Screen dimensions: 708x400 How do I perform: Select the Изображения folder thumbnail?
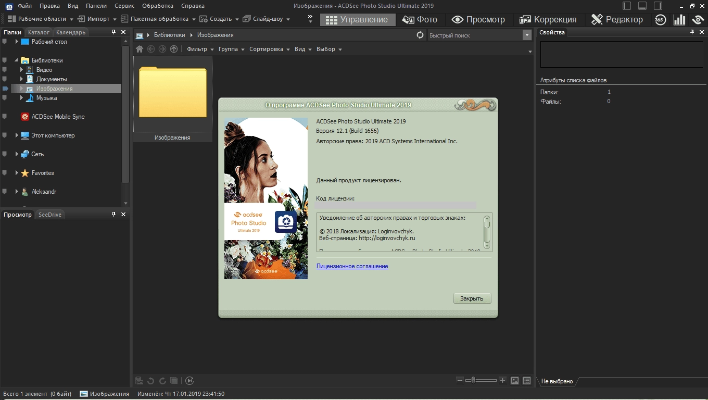tap(173, 99)
